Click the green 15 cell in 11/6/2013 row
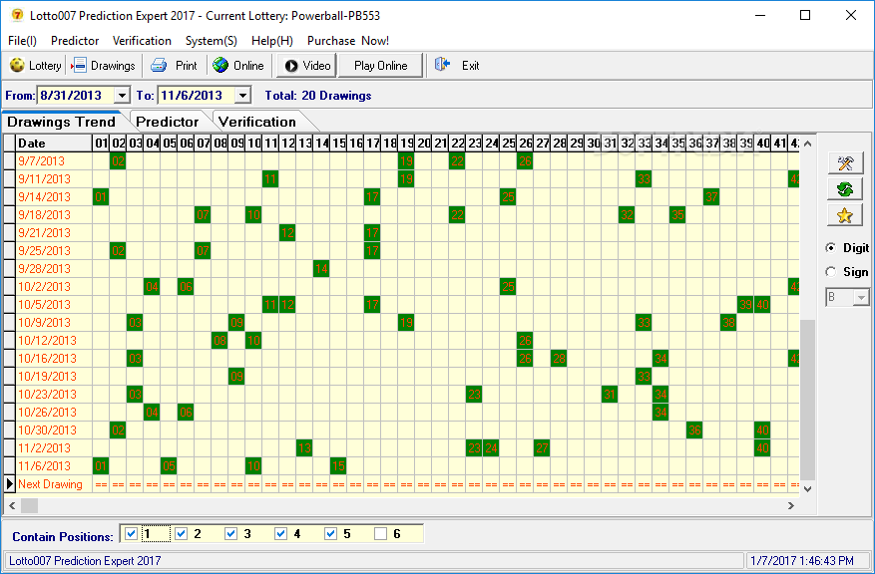 pyautogui.click(x=338, y=466)
